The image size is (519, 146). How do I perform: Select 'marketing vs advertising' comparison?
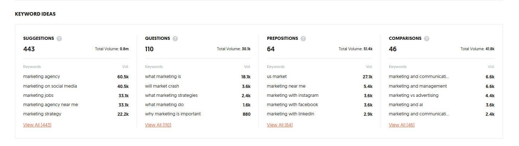pos(414,95)
